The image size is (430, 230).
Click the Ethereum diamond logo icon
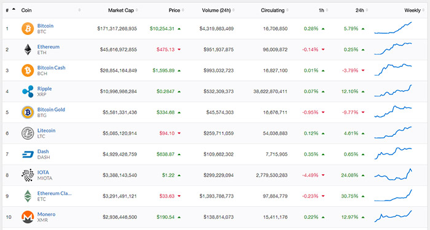[28, 50]
